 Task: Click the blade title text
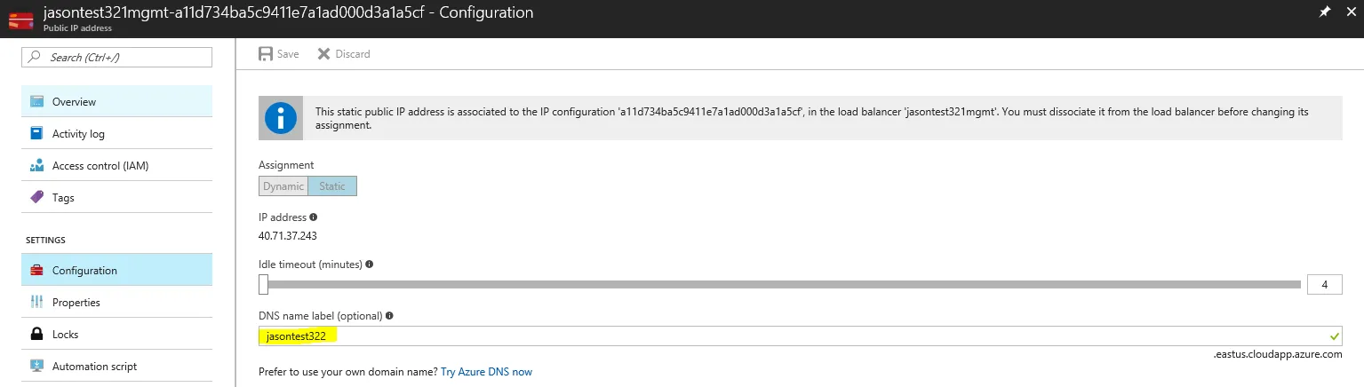[x=288, y=12]
